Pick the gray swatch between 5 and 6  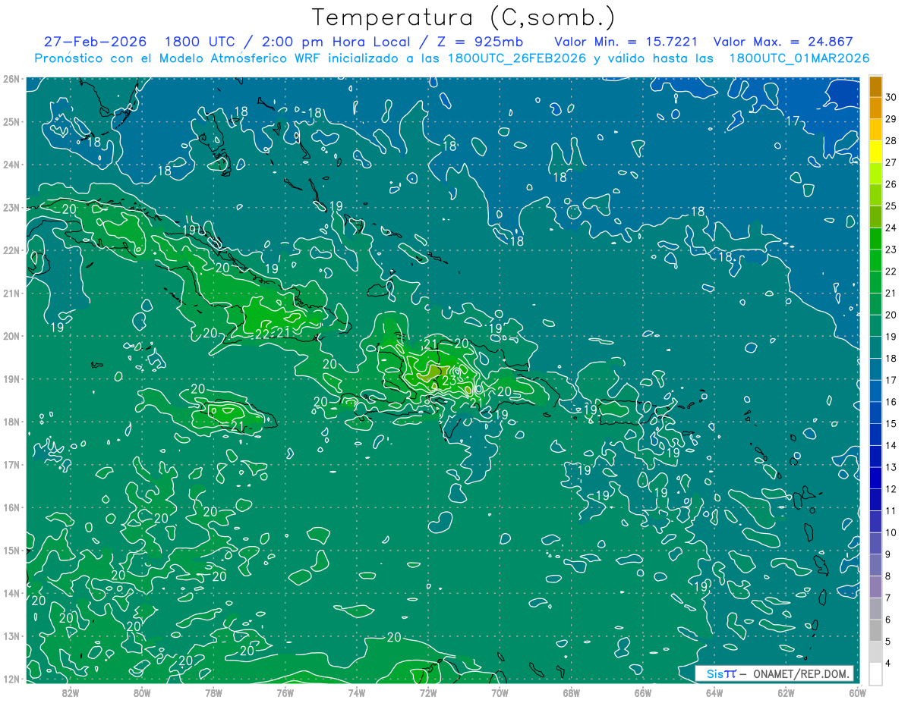tap(875, 630)
